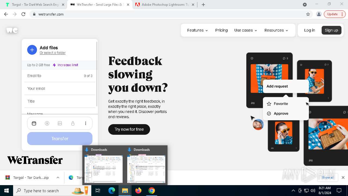The height and width of the screenshot is (196, 348).
Task: Open Task View from the taskbar
Action: coord(98,191)
